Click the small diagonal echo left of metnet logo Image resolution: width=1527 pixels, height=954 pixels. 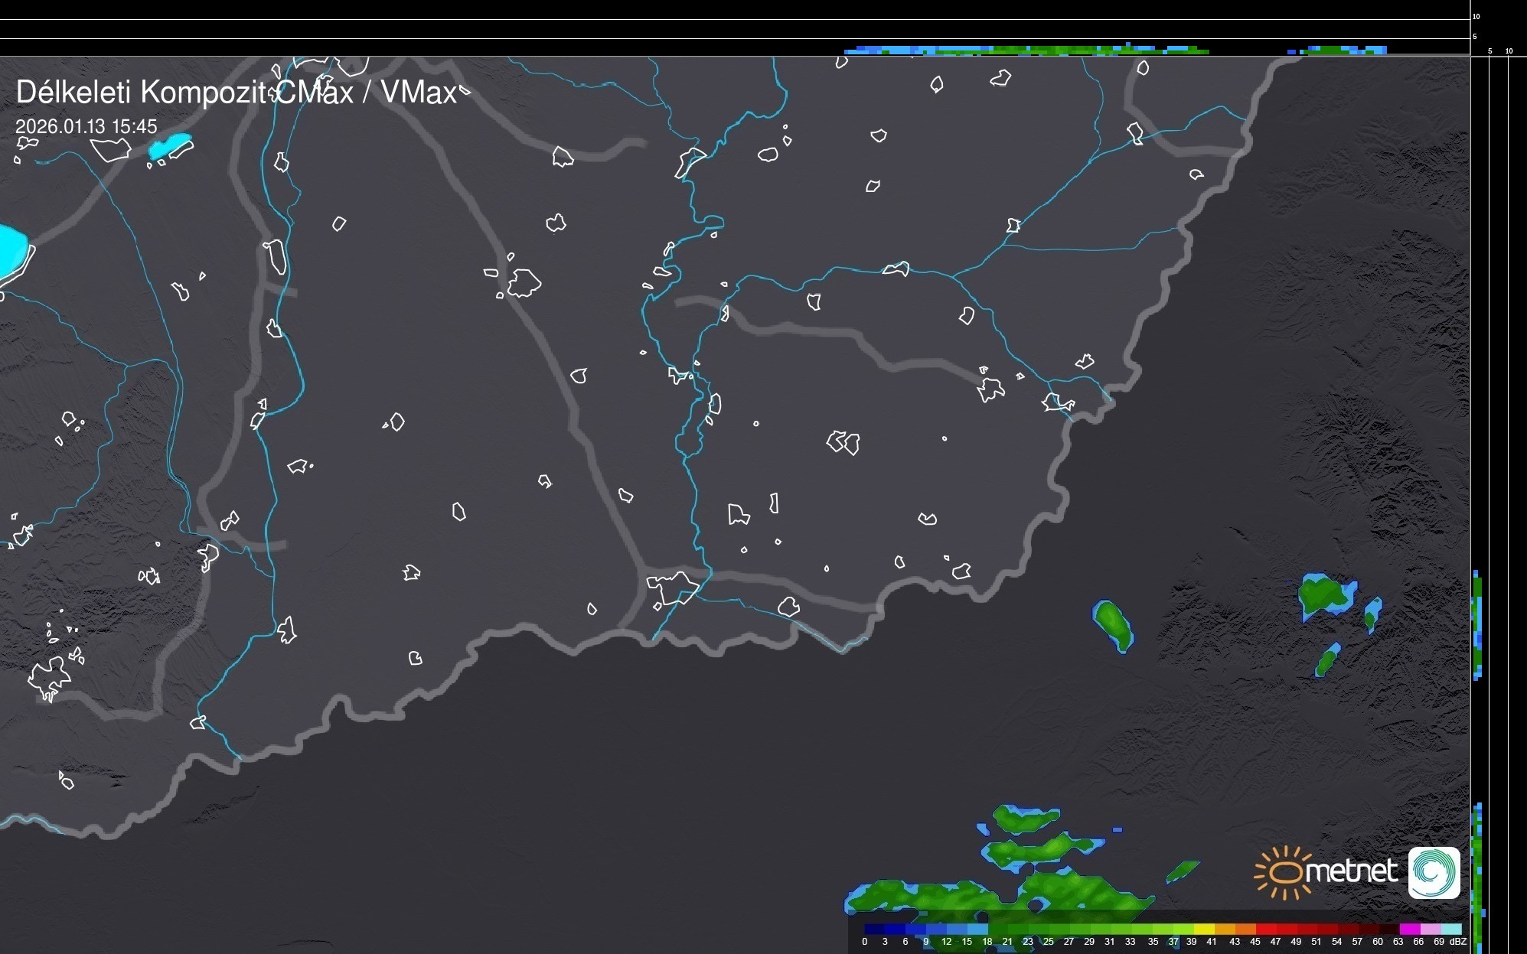tap(1183, 871)
